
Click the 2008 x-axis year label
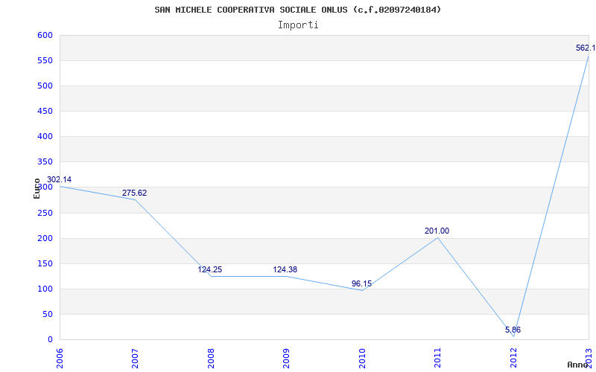pos(211,358)
